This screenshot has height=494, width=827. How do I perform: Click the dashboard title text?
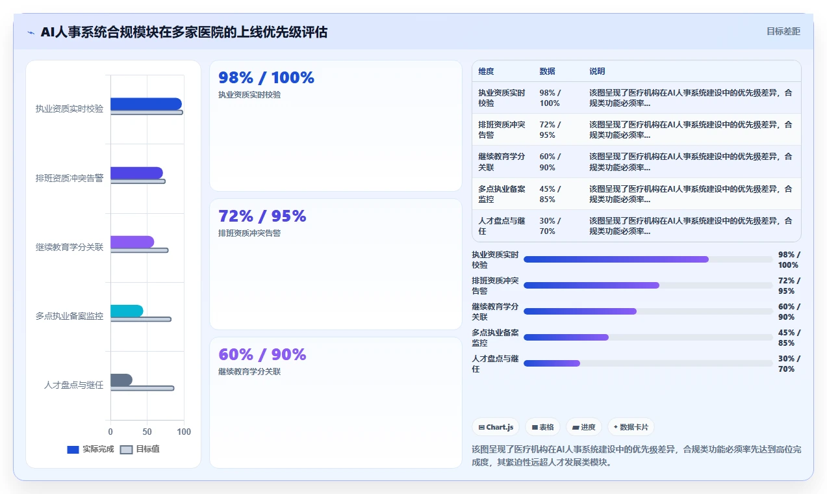[184, 32]
